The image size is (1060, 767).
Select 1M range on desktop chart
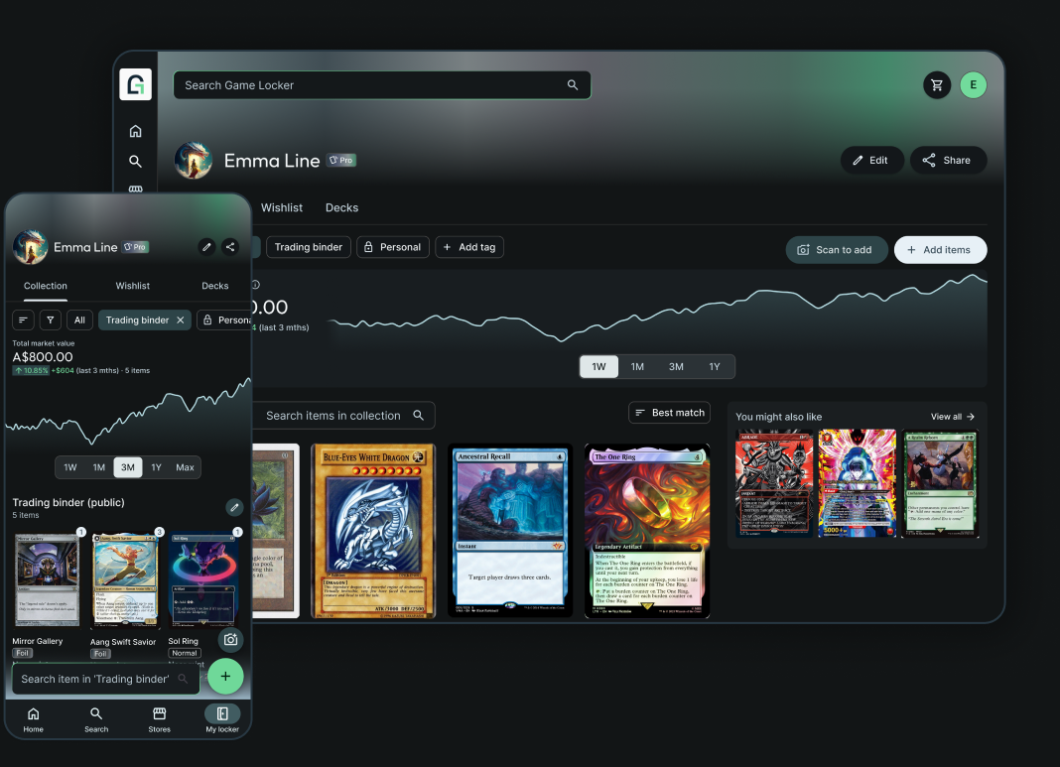click(637, 366)
